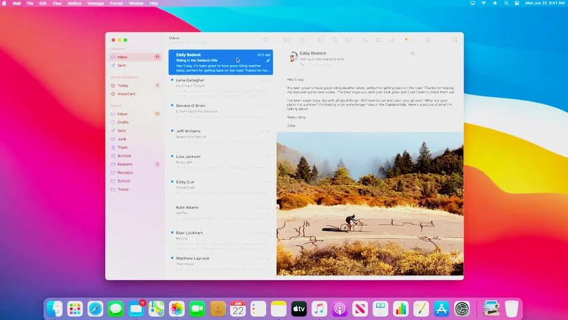Click the mailbox icon in message header
The image size is (568, 320).
(x=413, y=54)
